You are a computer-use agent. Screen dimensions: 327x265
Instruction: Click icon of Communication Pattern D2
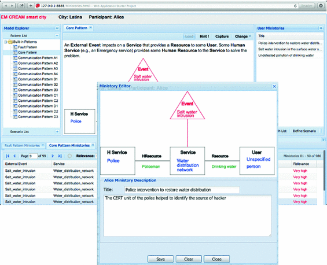coord(15,111)
